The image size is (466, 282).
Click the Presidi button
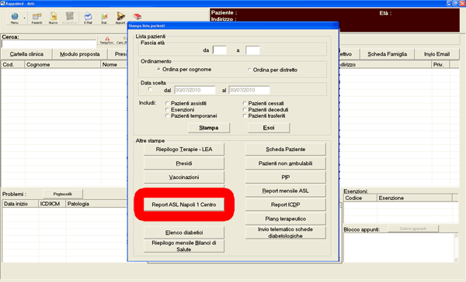tap(184, 163)
